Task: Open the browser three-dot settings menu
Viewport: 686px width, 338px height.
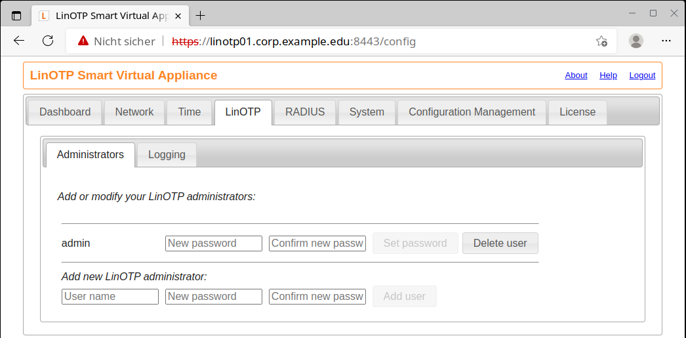Action: [x=666, y=41]
